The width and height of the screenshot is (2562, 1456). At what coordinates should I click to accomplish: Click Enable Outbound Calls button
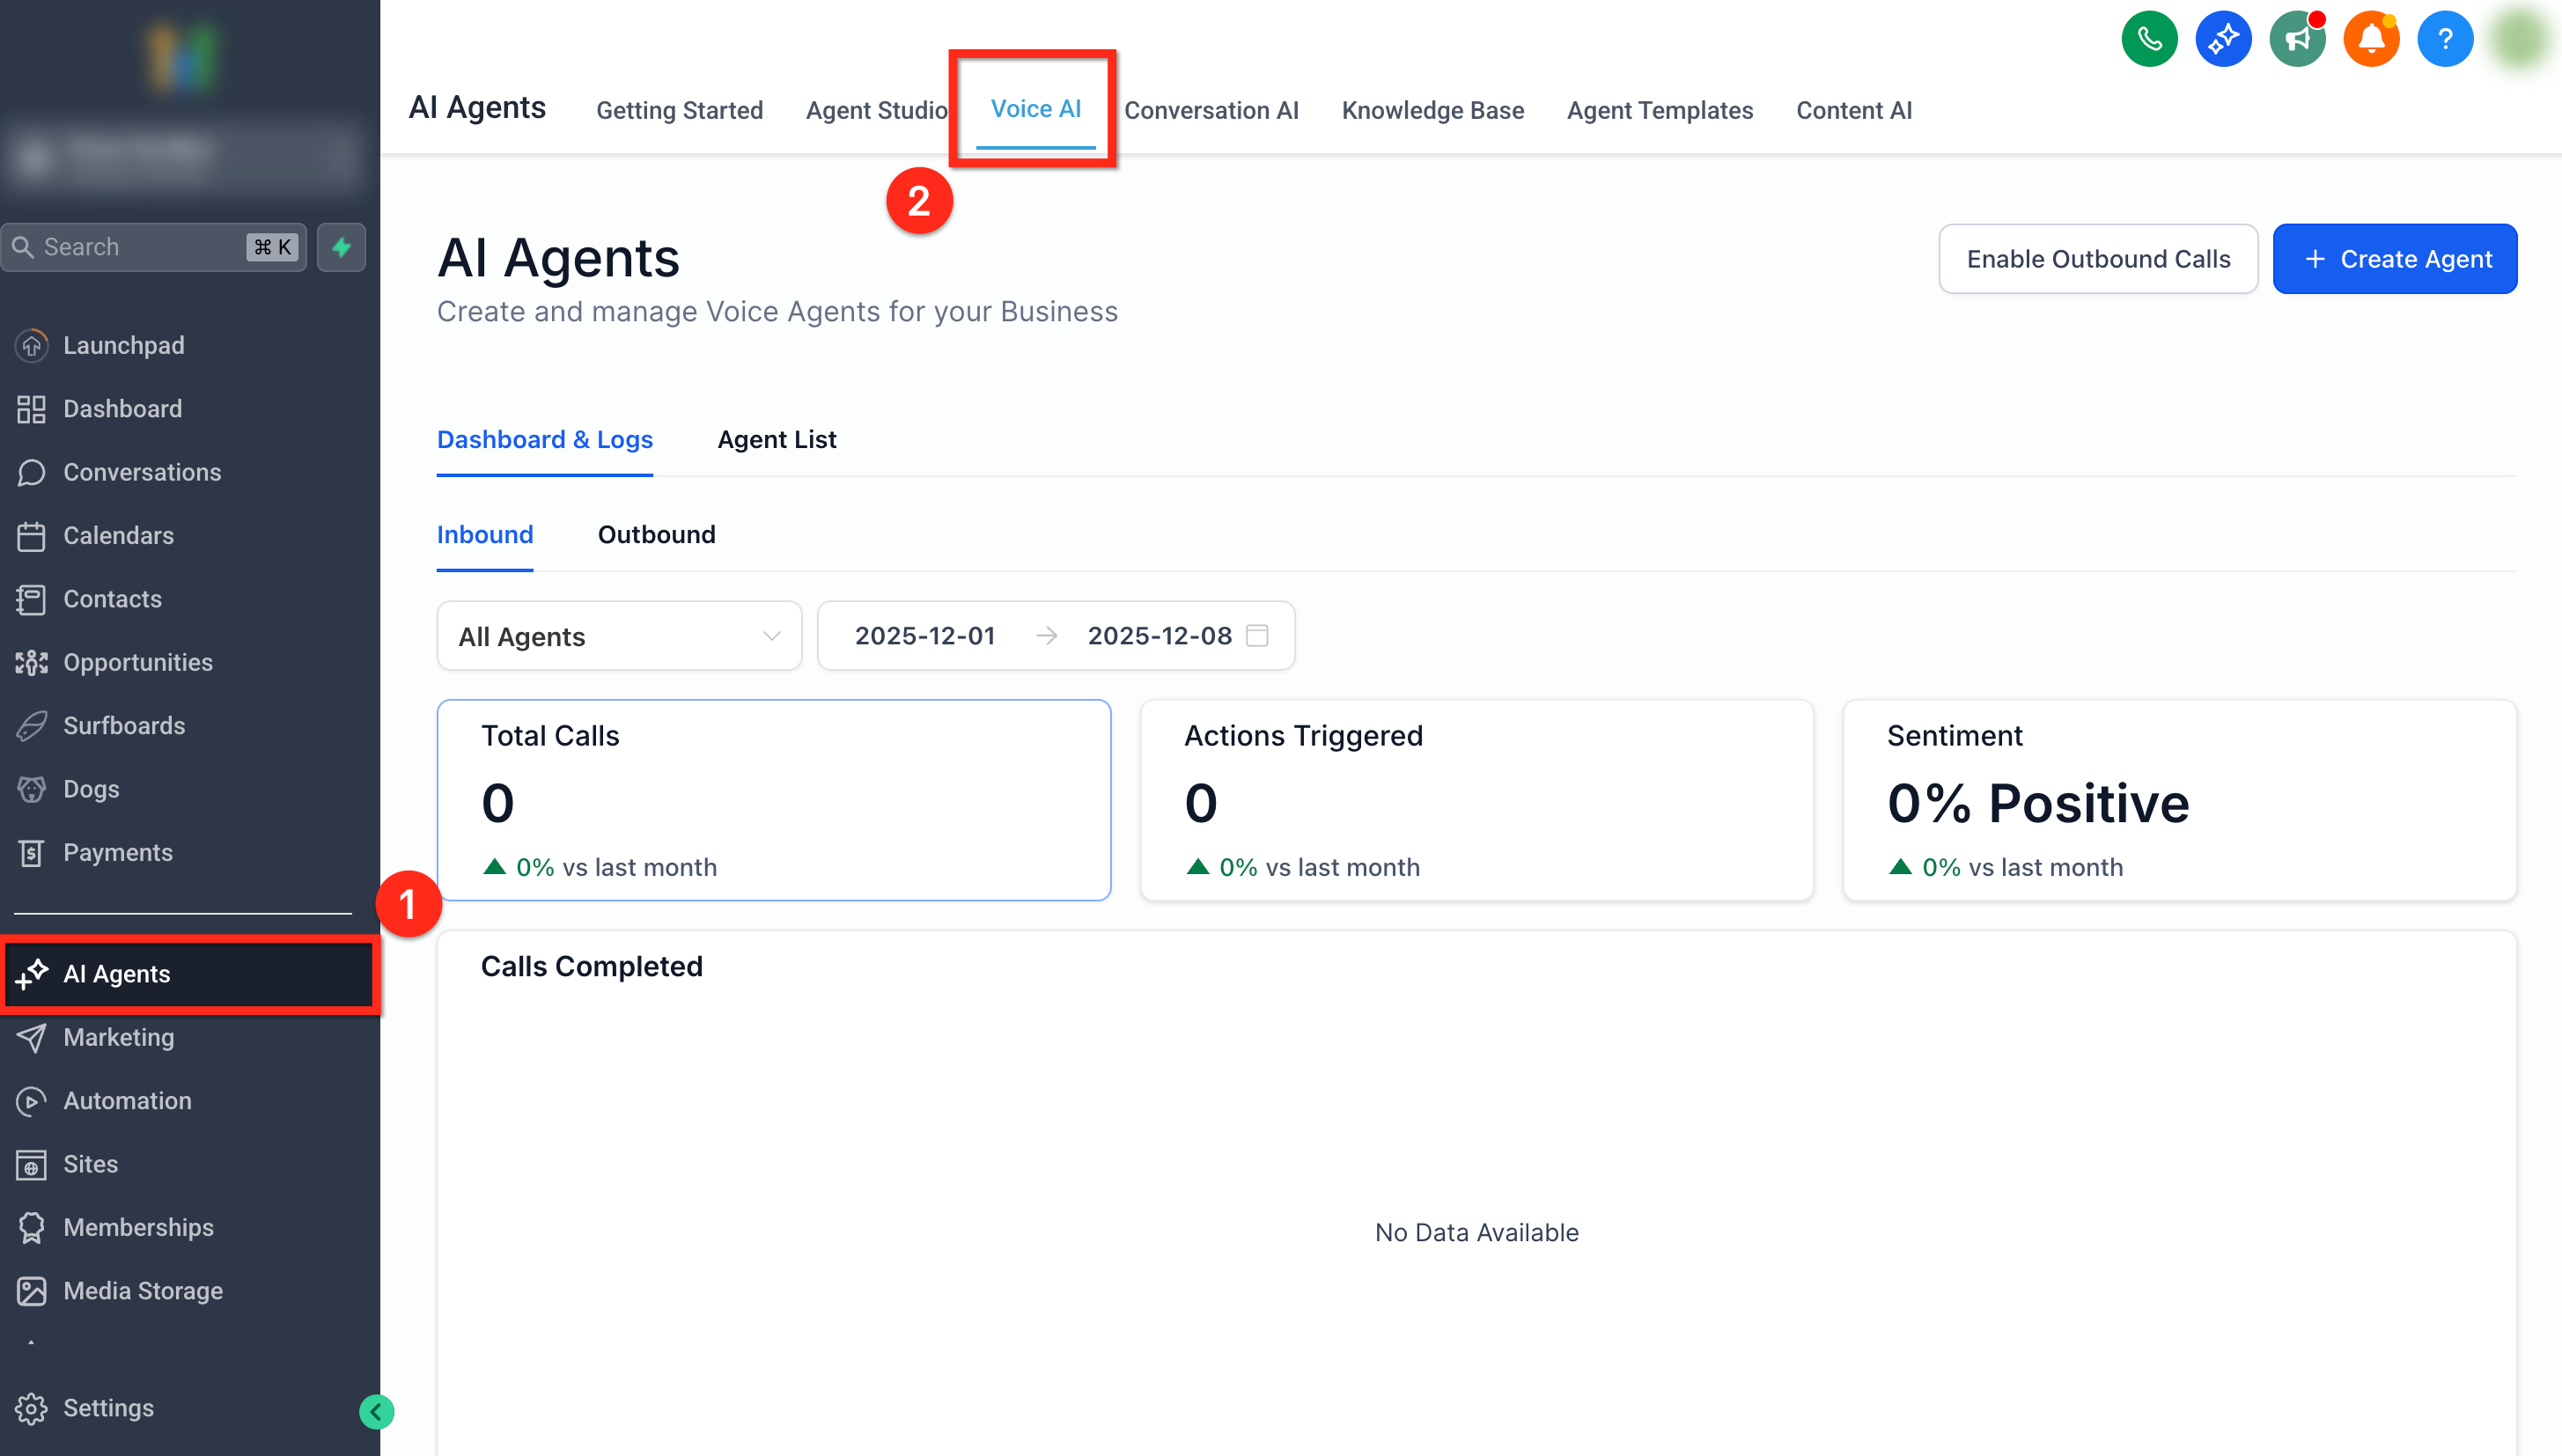point(2097,259)
